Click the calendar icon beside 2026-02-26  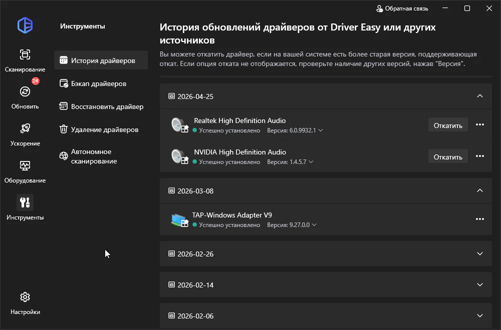(x=171, y=253)
